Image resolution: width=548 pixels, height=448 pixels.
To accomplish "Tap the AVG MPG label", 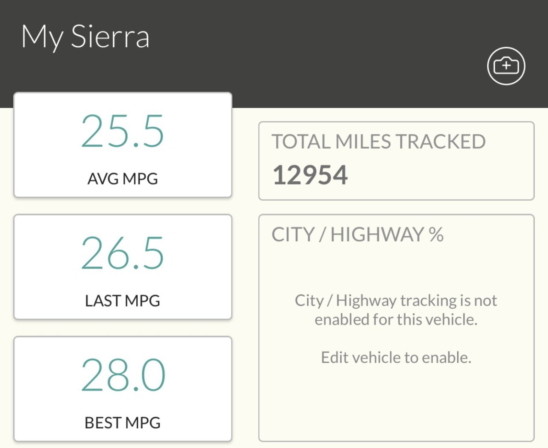I will tap(123, 178).
